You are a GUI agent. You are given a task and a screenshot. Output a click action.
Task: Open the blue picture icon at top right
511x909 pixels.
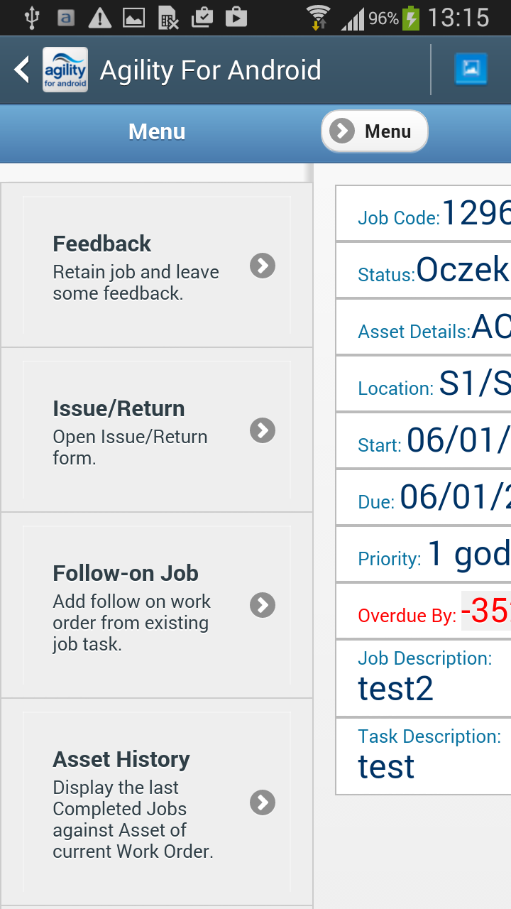click(x=471, y=70)
